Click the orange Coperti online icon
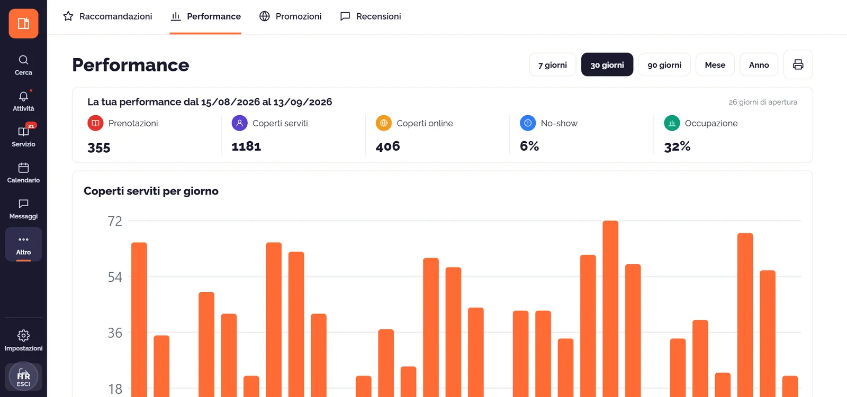 pos(384,123)
